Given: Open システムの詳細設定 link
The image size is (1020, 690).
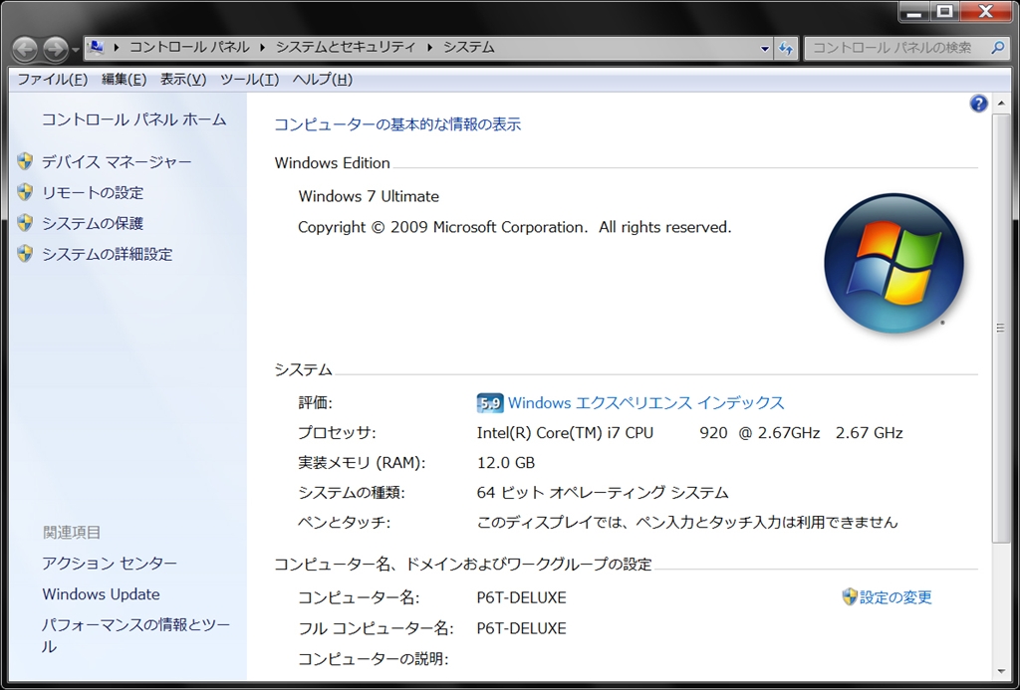Looking at the screenshot, I should click(108, 254).
